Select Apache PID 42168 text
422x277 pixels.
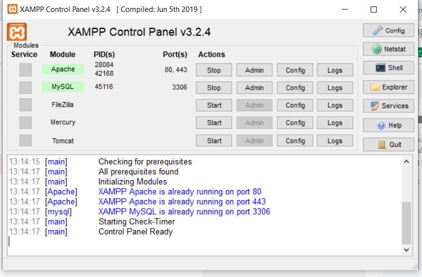pyautogui.click(x=104, y=73)
